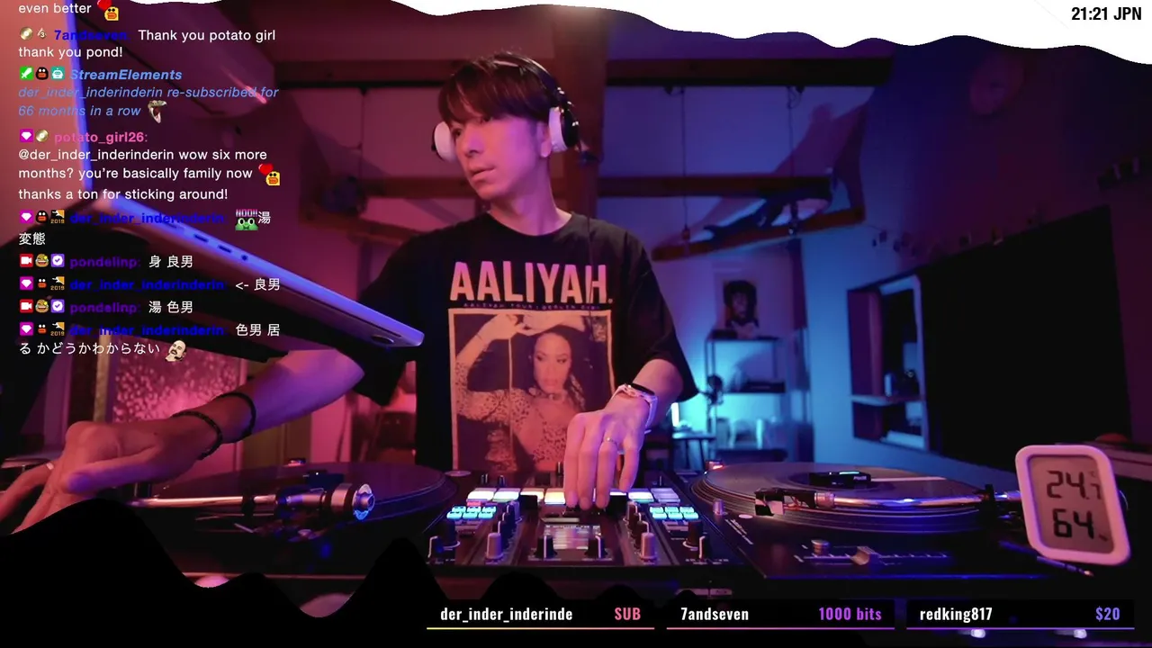Image resolution: width=1152 pixels, height=648 pixels.
Task: Click the heart badge in the '色男 居' row
Action: [26, 329]
